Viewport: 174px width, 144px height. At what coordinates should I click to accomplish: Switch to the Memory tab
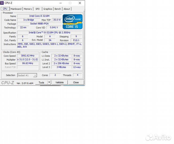coord(28,9)
